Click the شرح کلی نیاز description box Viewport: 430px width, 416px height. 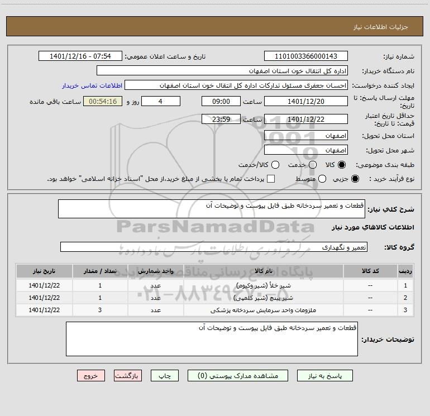pos(212,209)
